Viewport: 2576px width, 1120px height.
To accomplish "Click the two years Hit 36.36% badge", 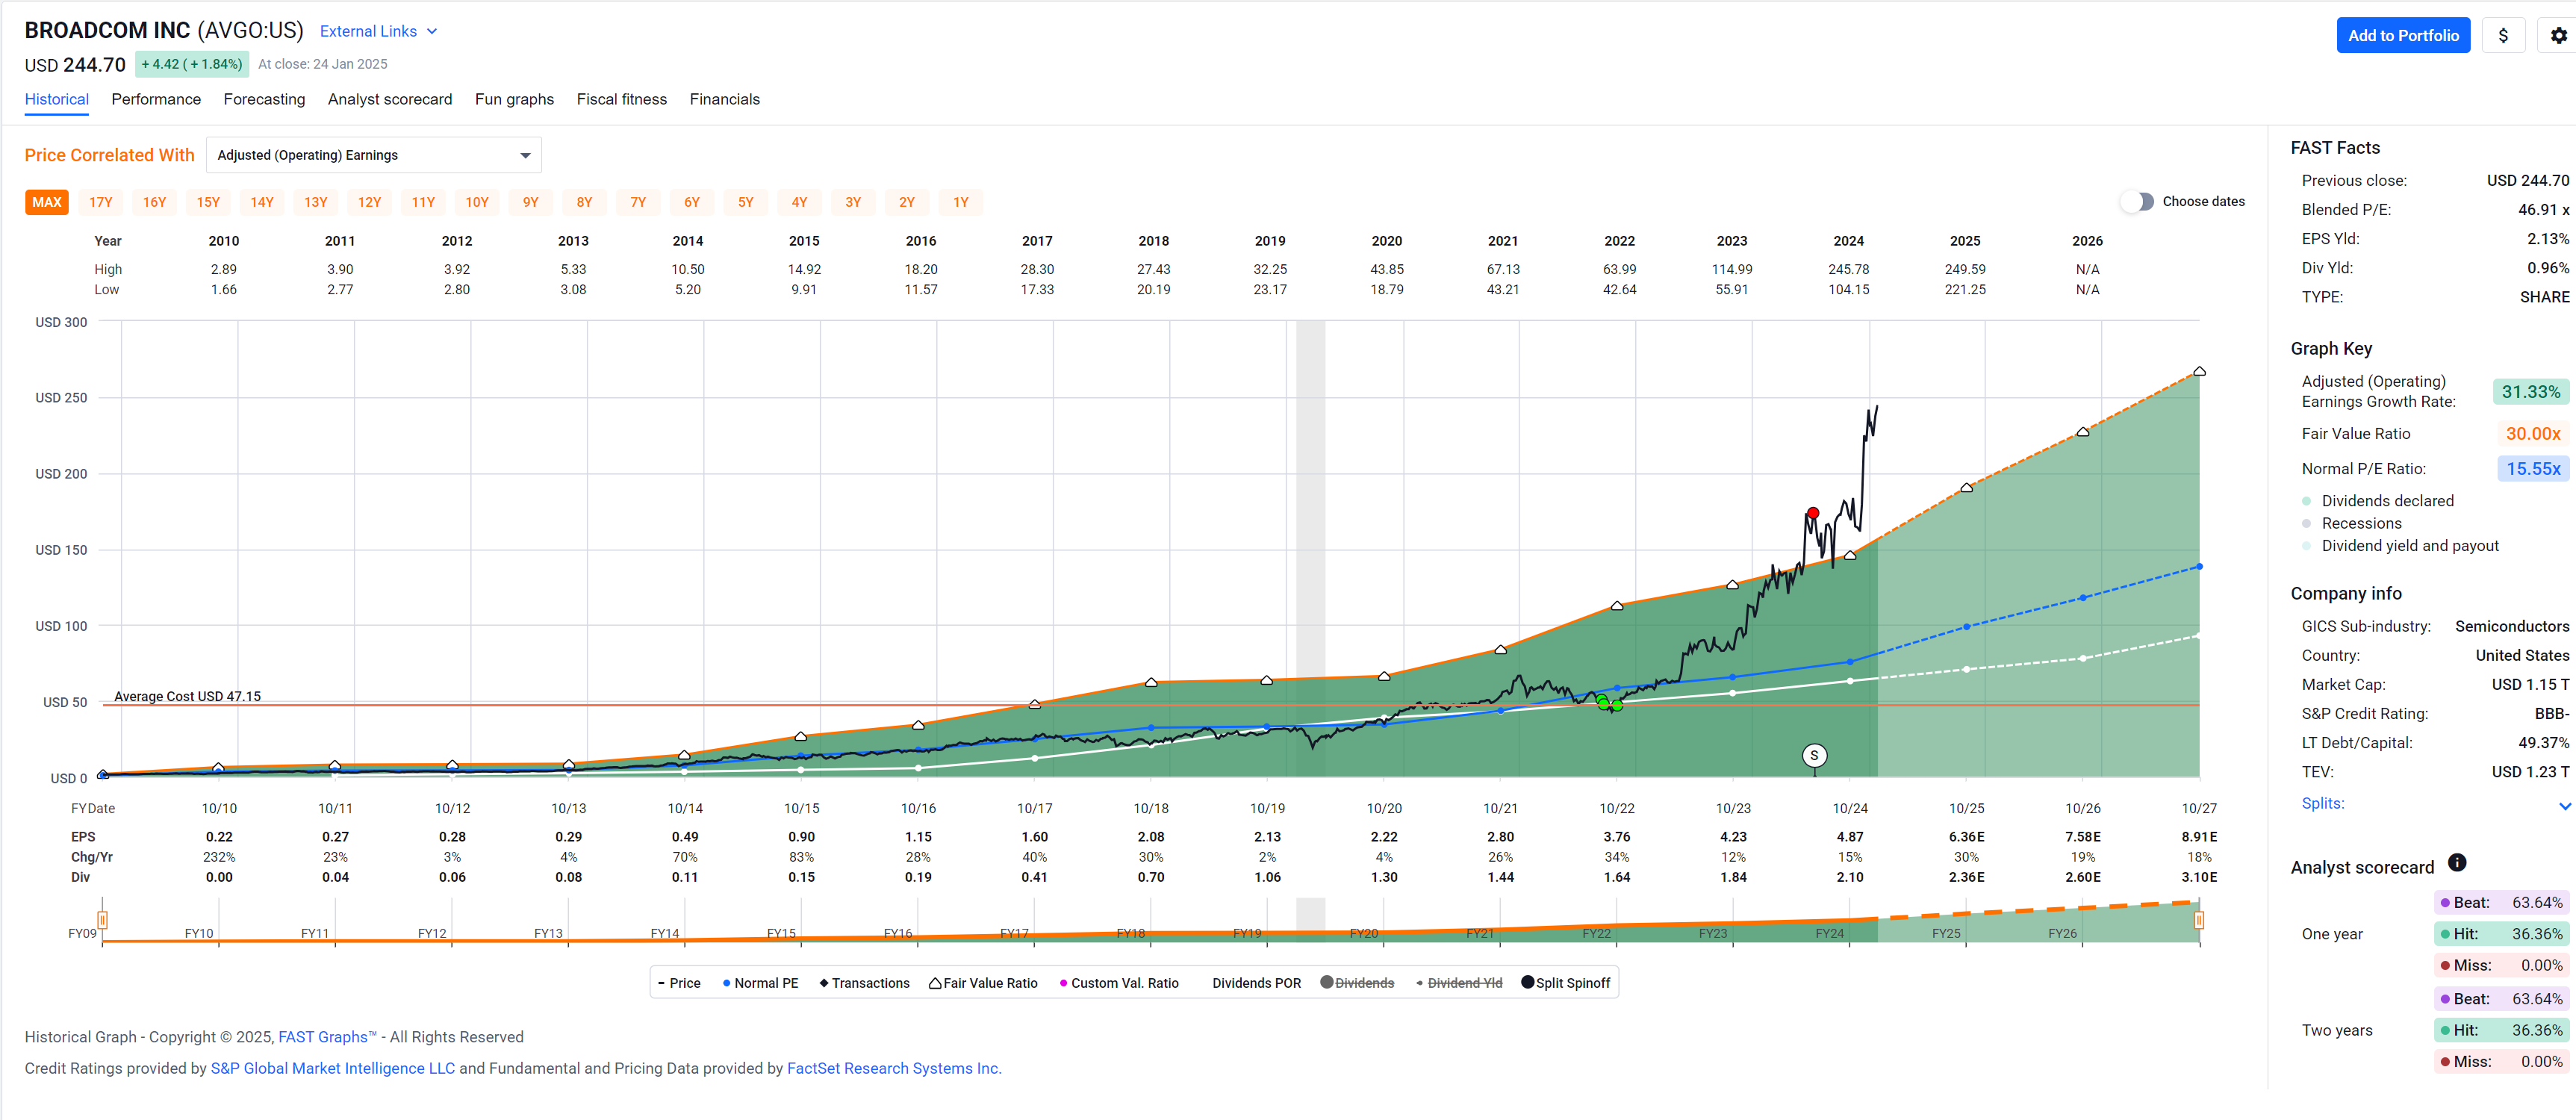I will tap(2501, 1030).
